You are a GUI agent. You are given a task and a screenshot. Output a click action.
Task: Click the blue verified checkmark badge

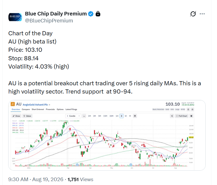(91, 14)
